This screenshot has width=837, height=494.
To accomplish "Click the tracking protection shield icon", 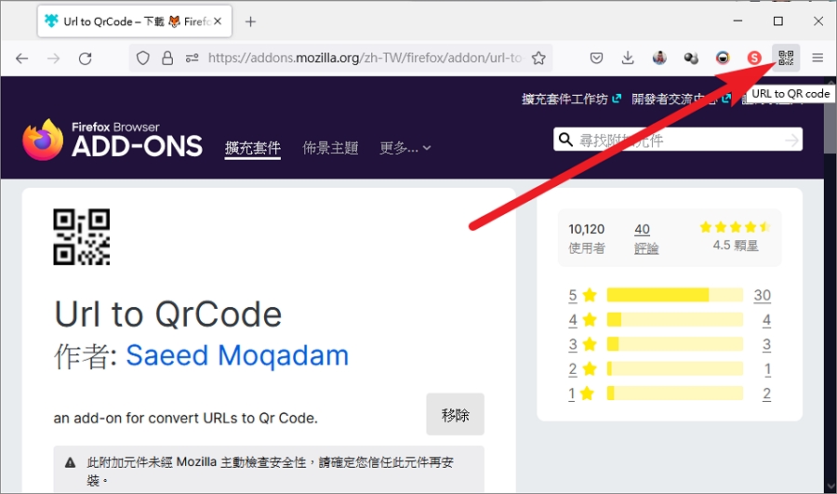I will click(142, 58).
